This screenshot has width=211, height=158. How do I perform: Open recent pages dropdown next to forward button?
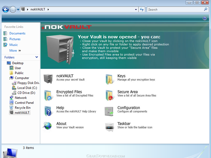coord(18,9)
